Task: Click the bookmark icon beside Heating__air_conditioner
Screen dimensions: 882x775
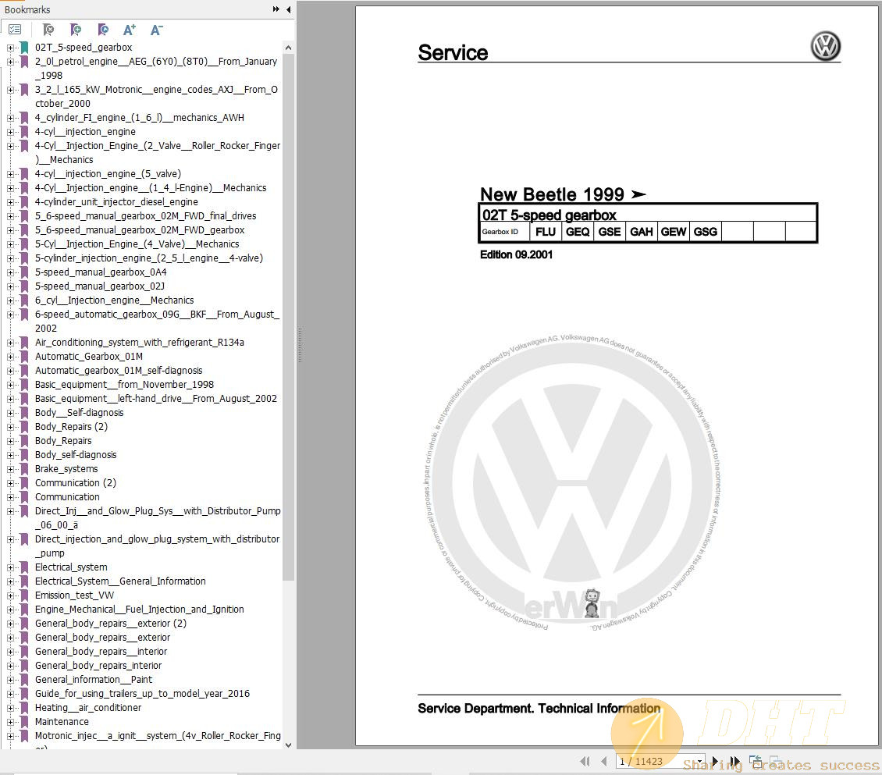Action: coord(24,708)
